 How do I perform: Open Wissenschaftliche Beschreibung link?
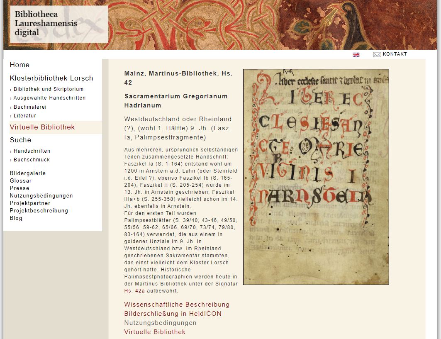(x=177, y=305)
